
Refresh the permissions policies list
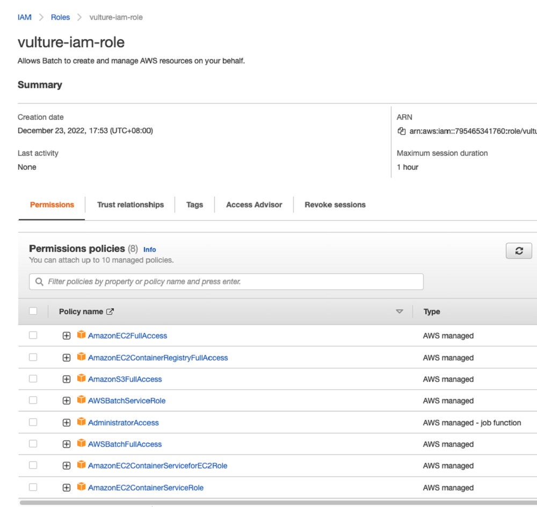pyautogui.click(x=519, y=251)
